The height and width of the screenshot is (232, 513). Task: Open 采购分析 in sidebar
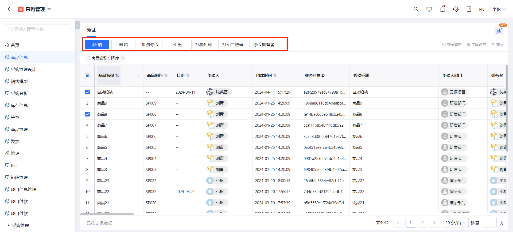19,93
